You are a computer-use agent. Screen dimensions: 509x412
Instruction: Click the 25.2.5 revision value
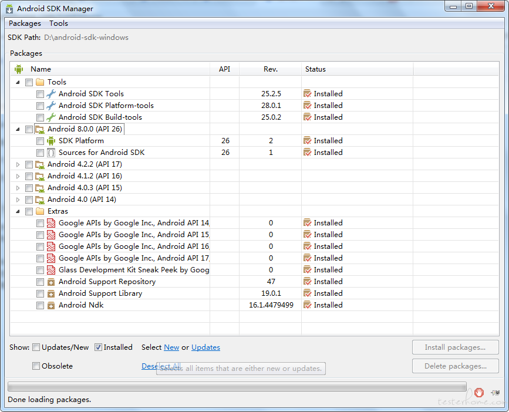click(x=271, y=94)
